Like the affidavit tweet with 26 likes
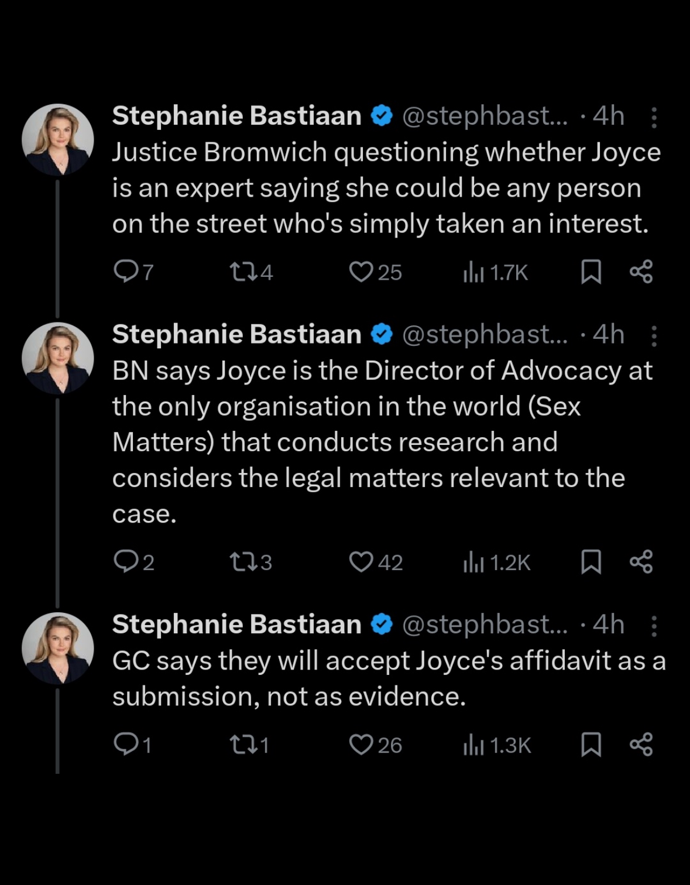690x885 pixels. pos(375,745)
